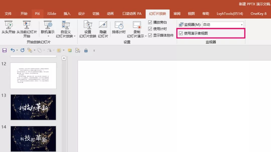Toggle Play Narrations (播放旁白) checkbox

pyautogui.click(x=150, y=22)
